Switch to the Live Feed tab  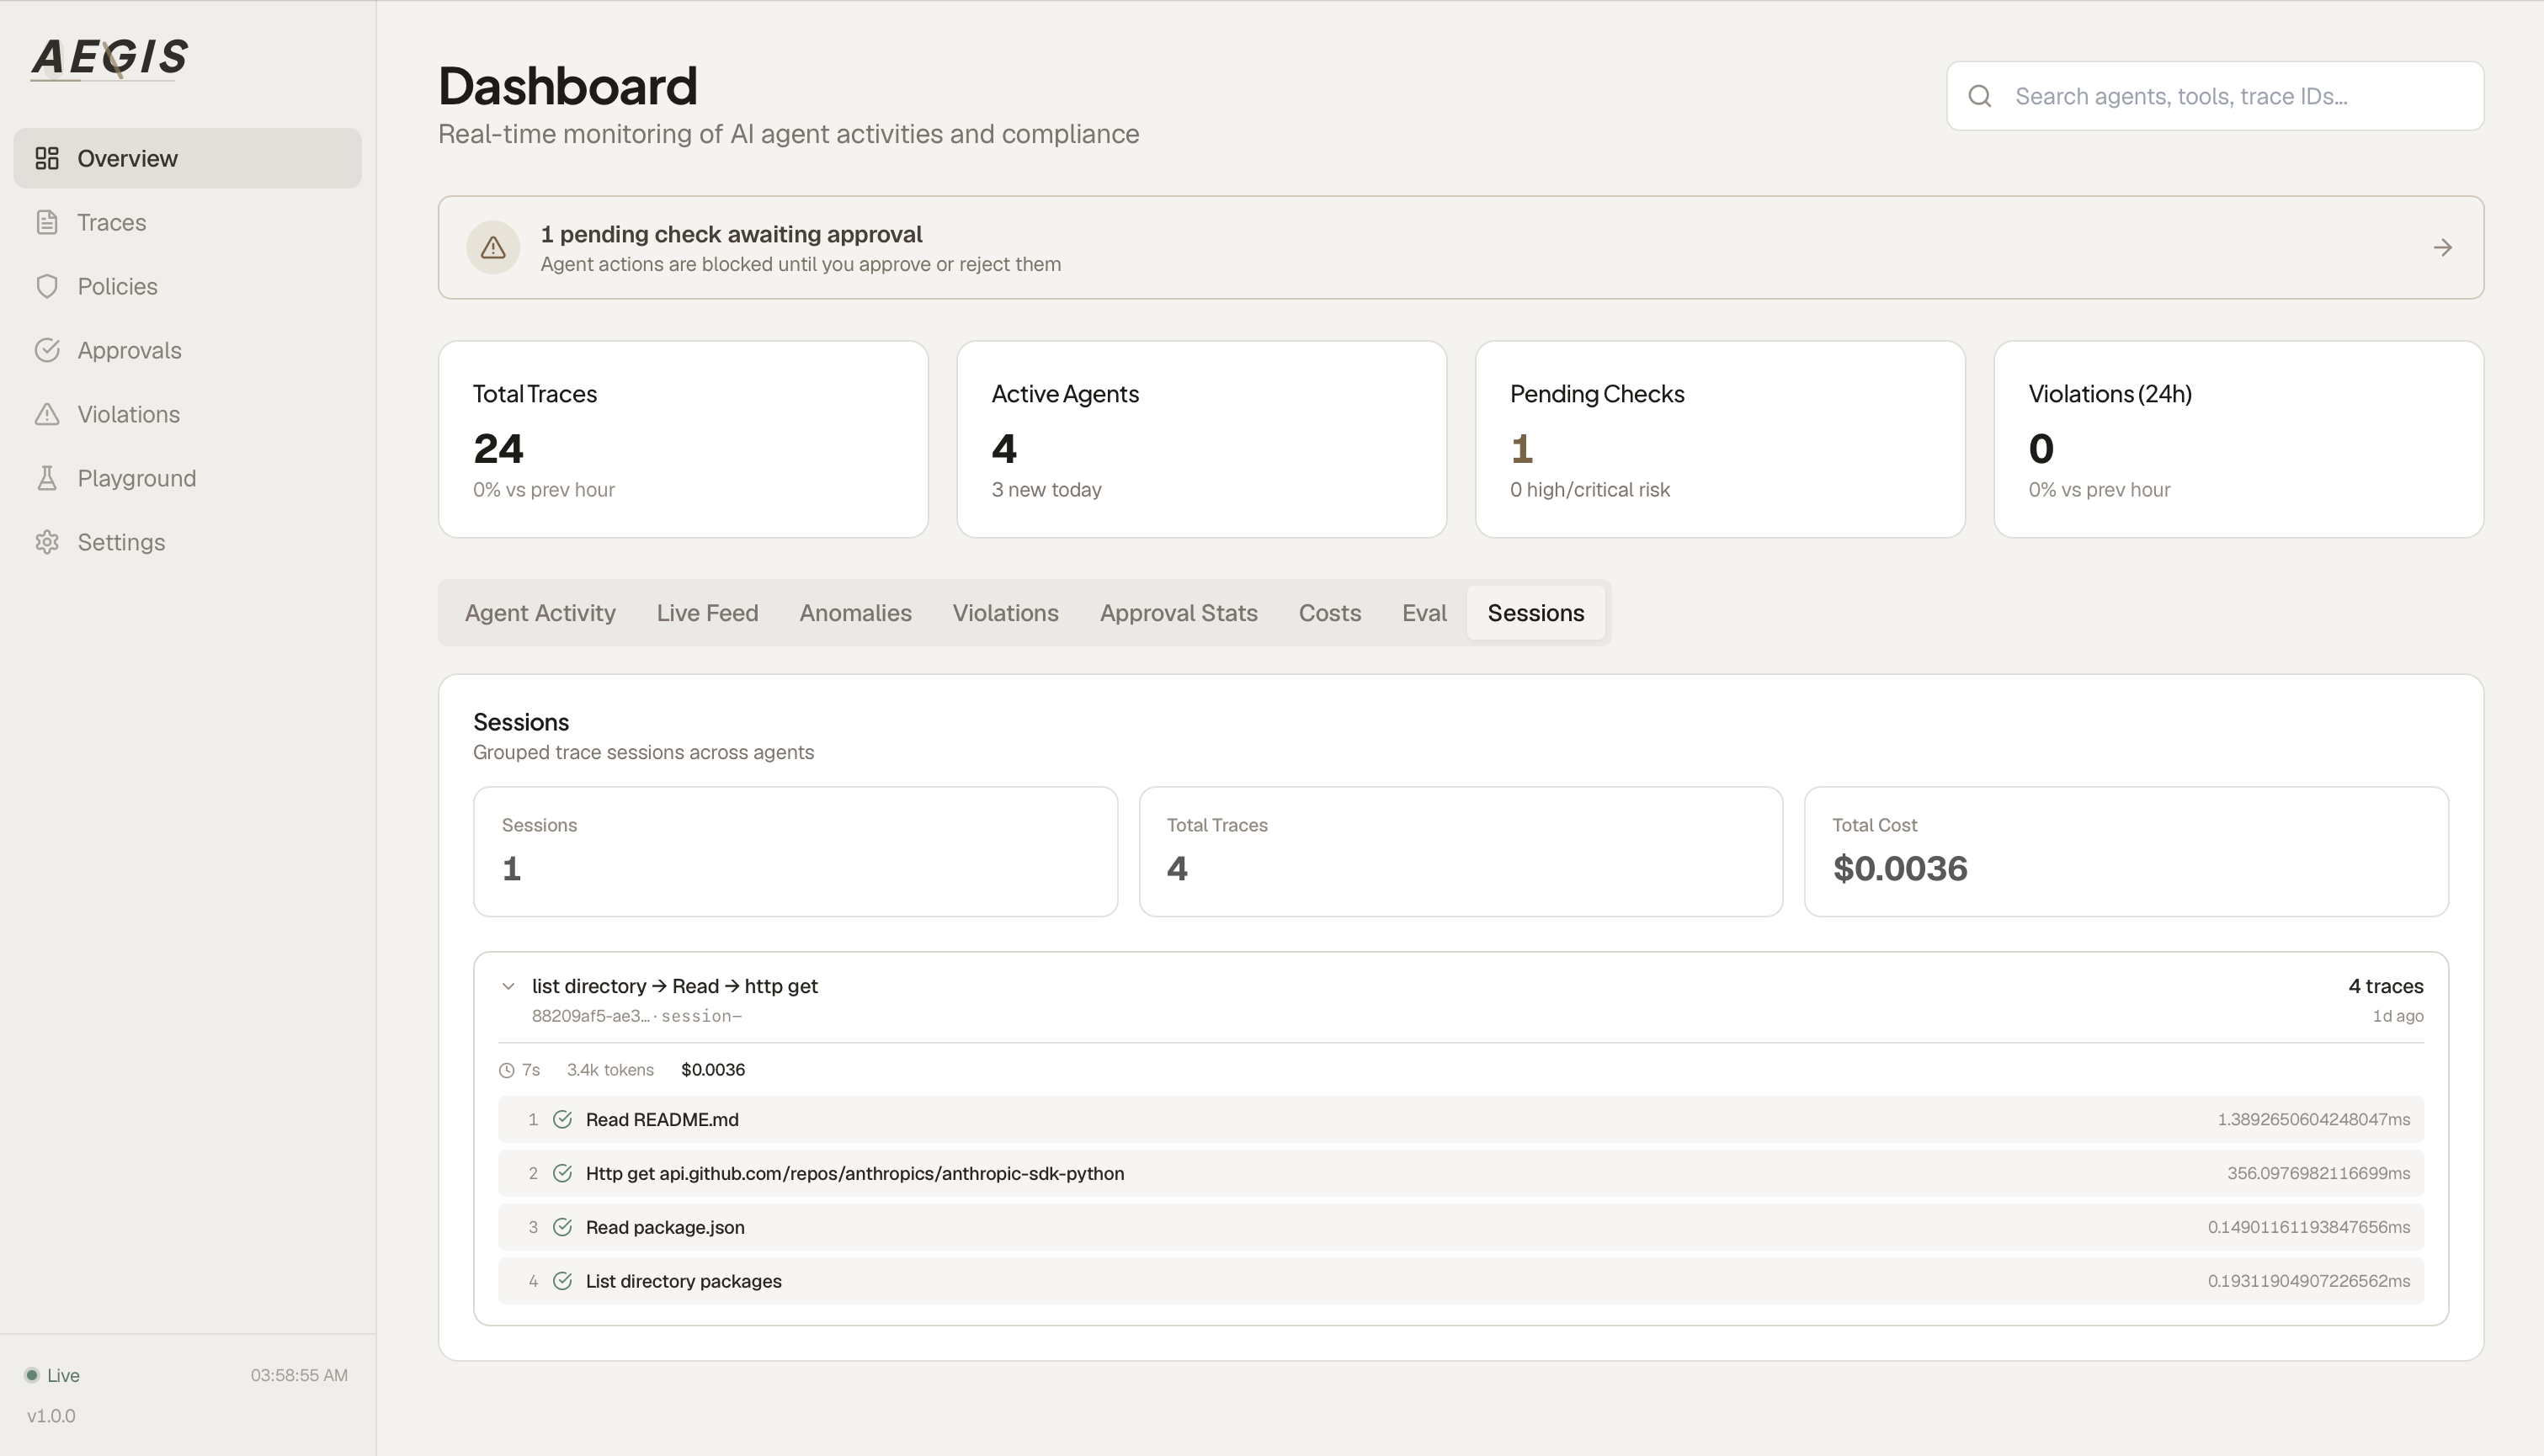[707, 613]
